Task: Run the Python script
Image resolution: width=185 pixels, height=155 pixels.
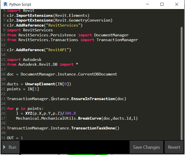Action: [10, 147]
